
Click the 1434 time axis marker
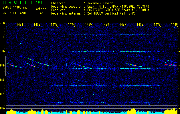click(71, 24)
